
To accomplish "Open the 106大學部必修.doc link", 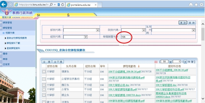I will [x=119, y=85].
